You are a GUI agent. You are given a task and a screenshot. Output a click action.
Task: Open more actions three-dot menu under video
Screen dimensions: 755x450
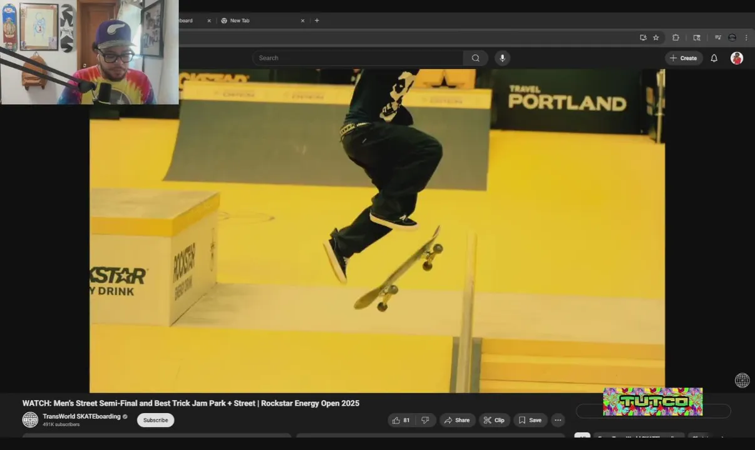click(x=558, y=420)
